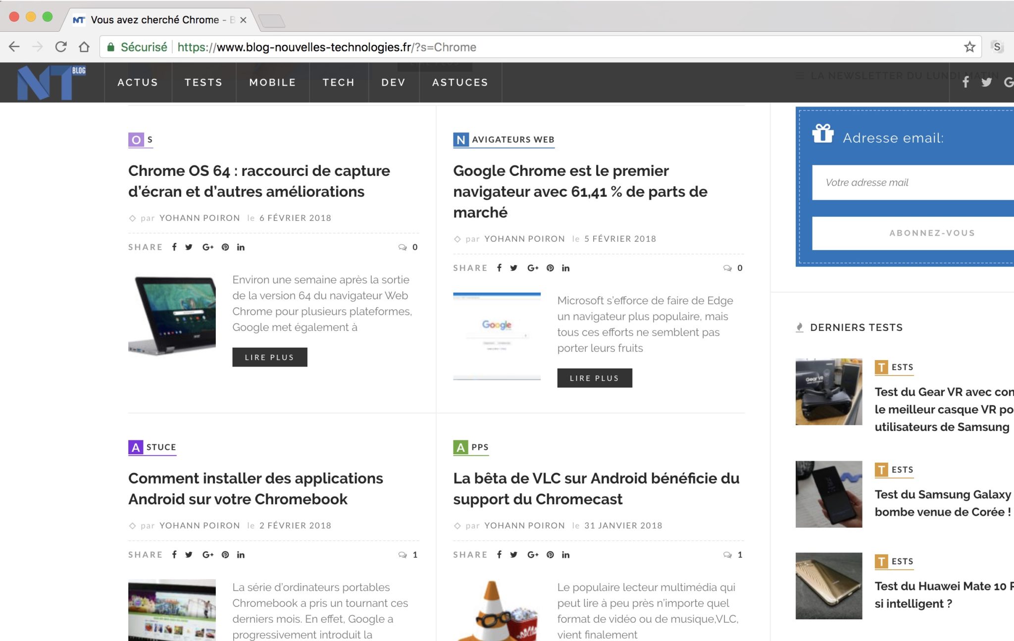Click the Votre adresse mail input field

click(913, 182)
